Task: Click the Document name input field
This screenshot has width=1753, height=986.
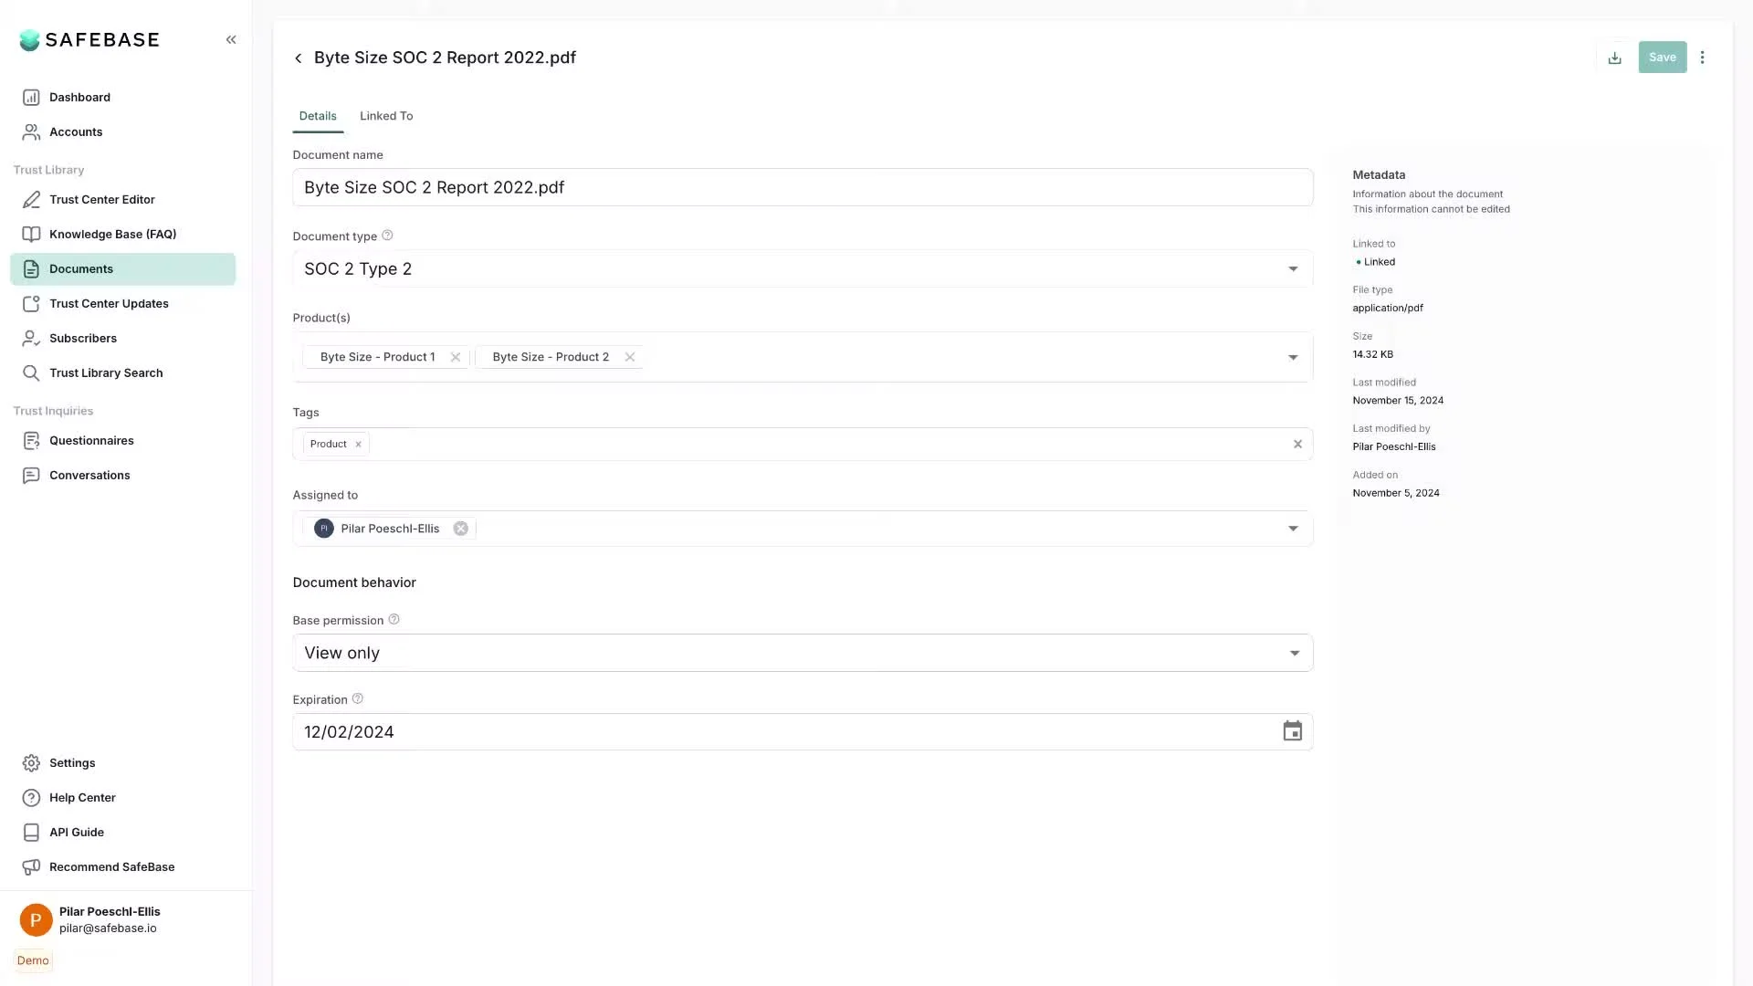Action: [x=802, y=187]
